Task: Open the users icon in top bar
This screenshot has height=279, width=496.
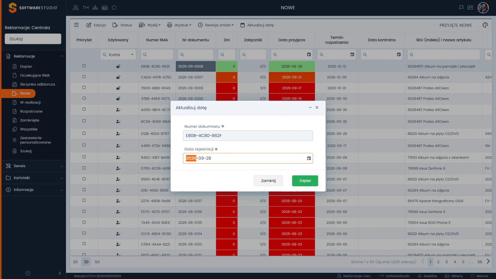Action: pos(76,8)
